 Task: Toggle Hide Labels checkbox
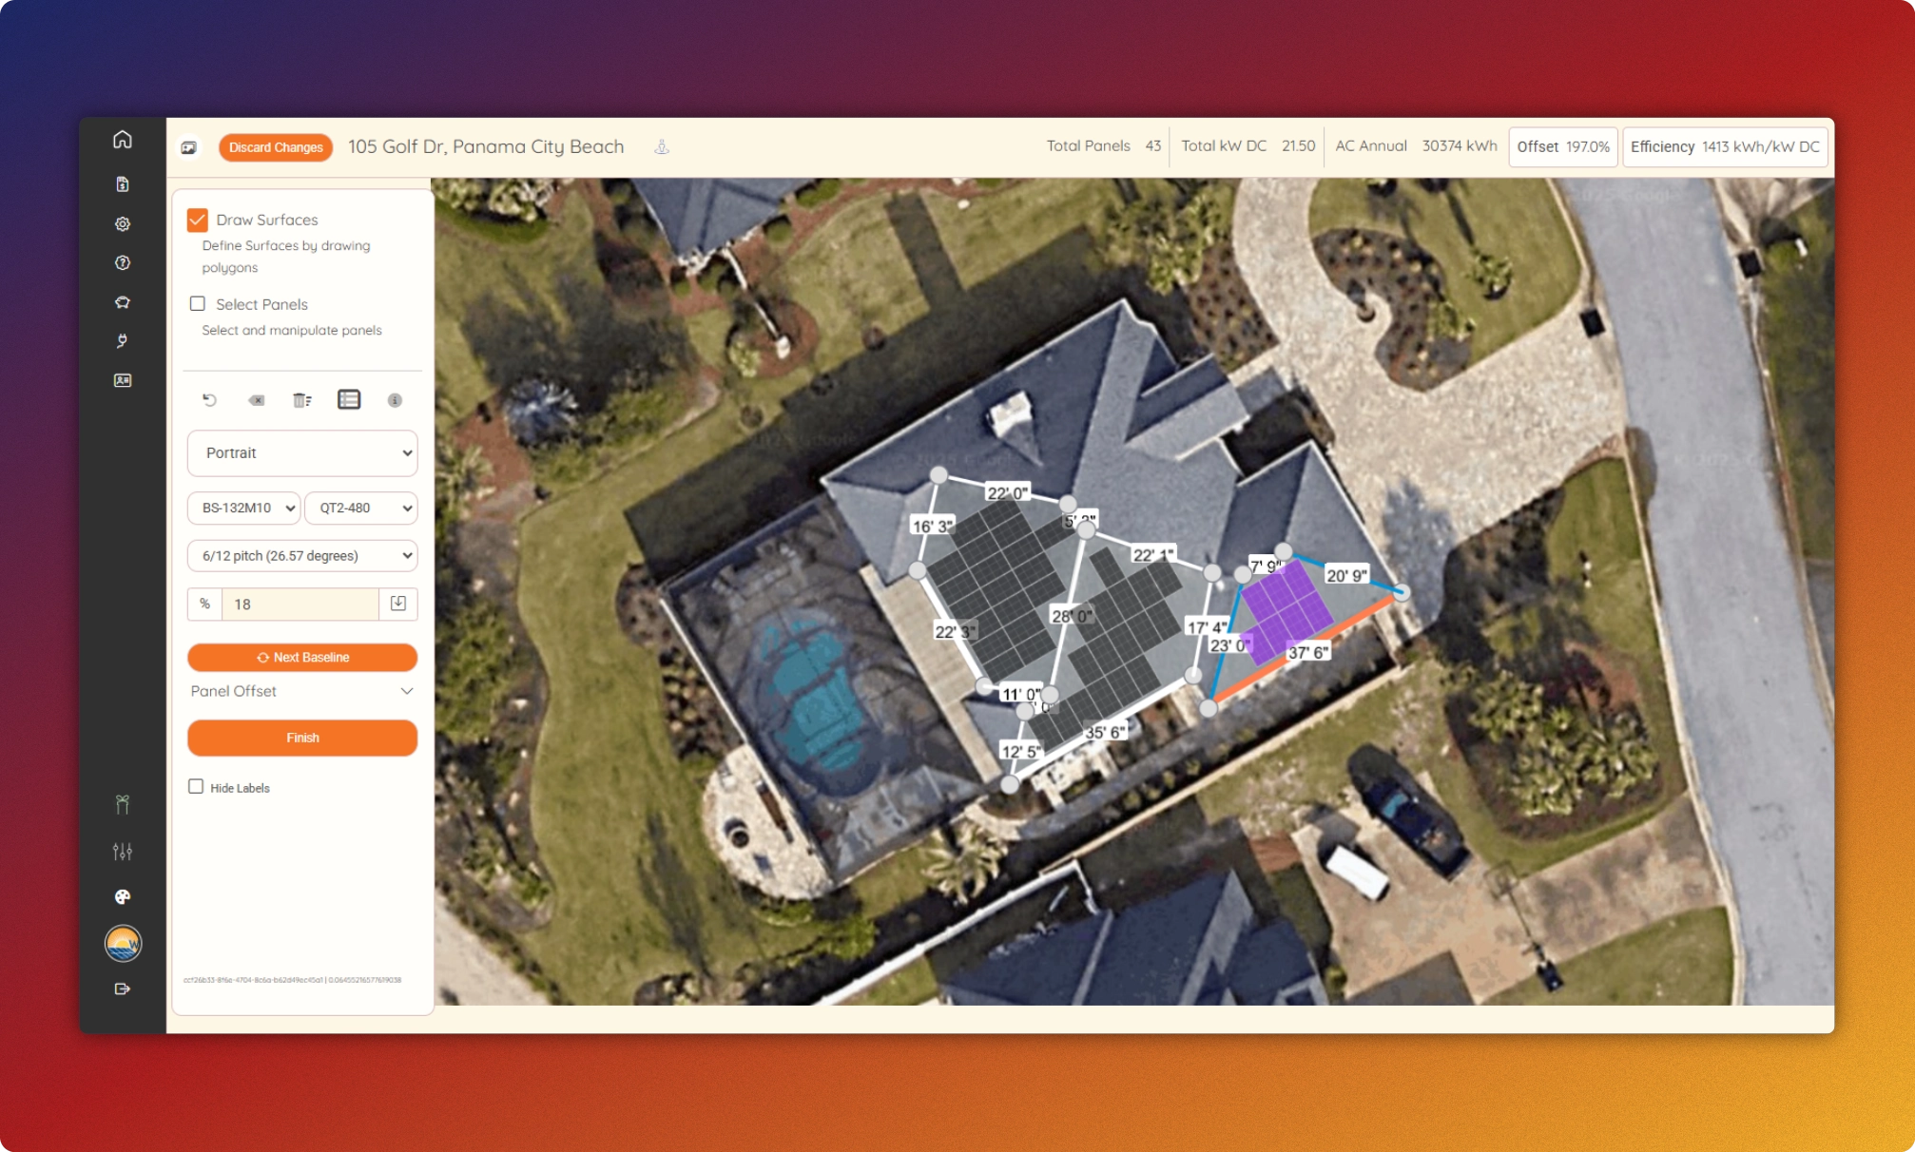click(x=196, y=786)
